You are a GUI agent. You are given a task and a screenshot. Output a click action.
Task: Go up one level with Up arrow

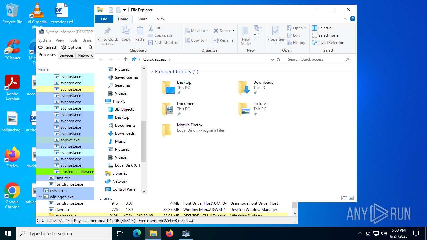(x=126, y=59)
